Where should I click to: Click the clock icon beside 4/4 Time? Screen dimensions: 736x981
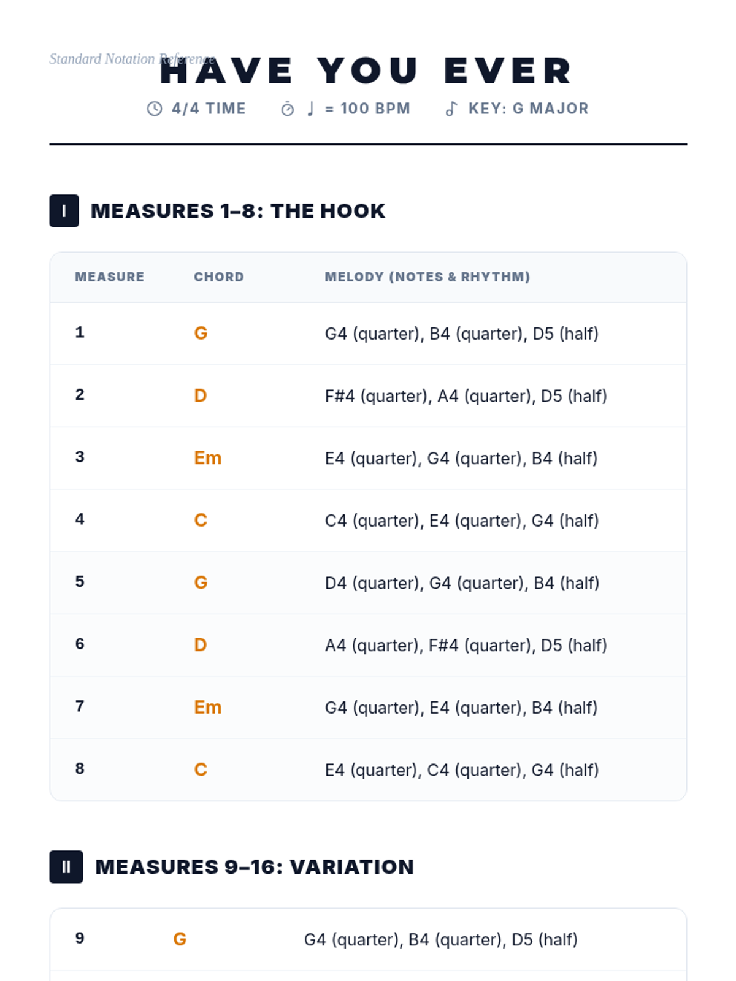click(155, 109)
